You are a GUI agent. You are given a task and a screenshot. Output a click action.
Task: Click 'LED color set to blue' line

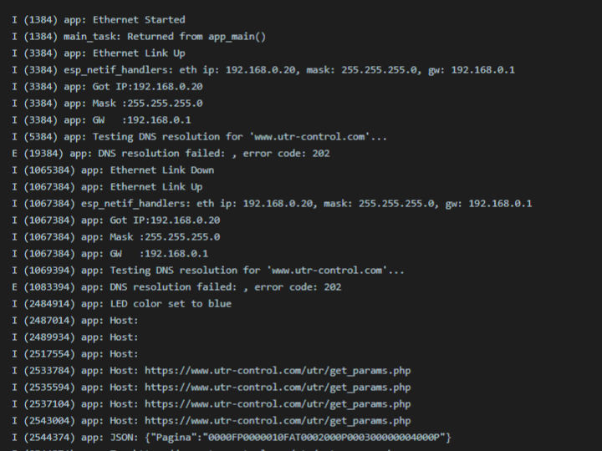click(x=122, y=304)
